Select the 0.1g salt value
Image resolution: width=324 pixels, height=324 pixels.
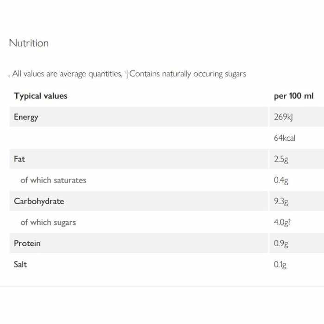(x=280, y=265)
